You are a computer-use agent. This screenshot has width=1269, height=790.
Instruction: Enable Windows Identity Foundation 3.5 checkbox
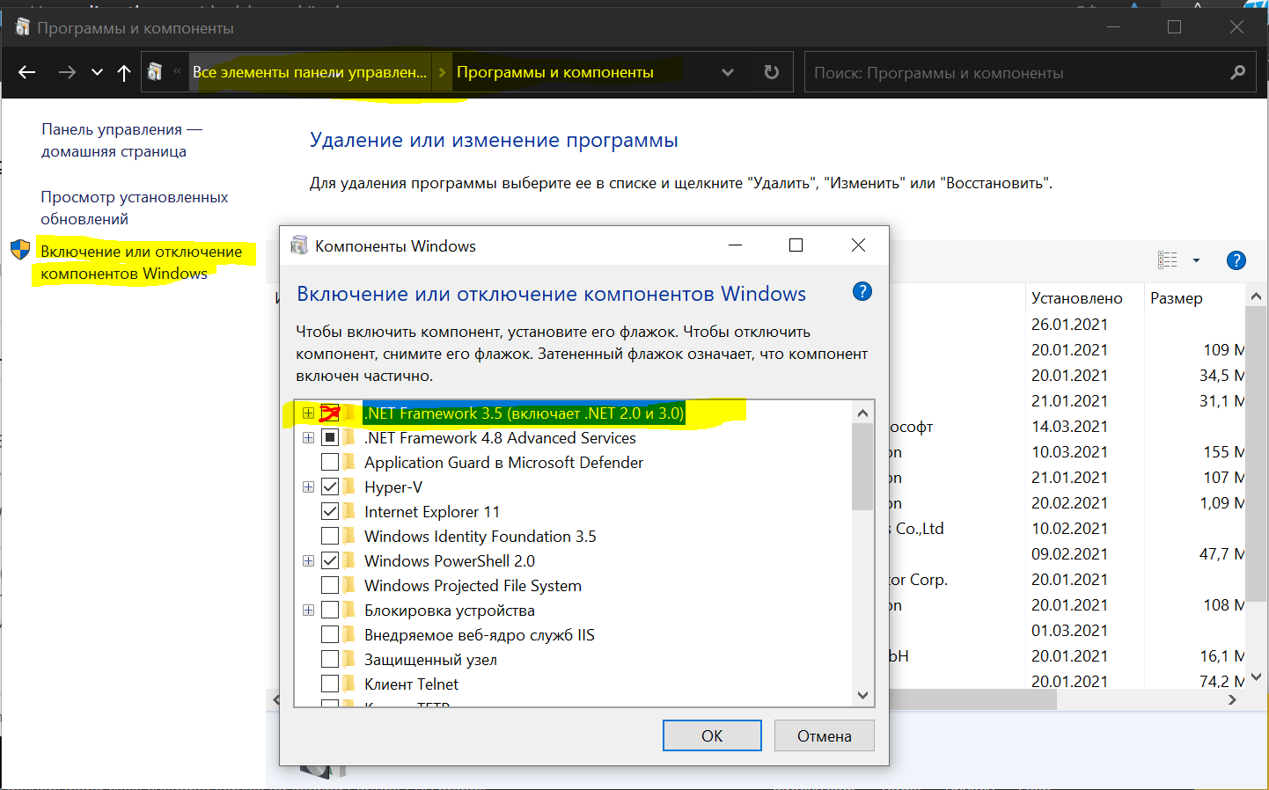click(330, 536)
